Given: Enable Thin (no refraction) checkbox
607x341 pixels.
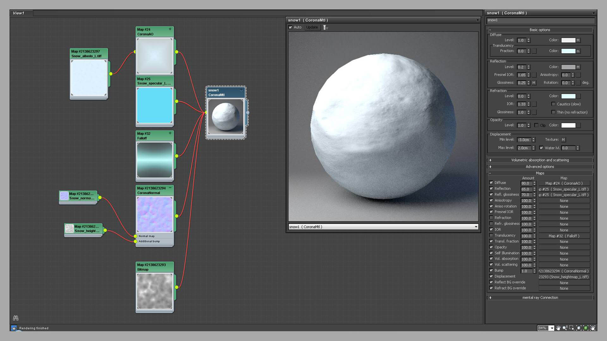Looking at the screenshot, I should pyautogui.click(x=553, y=112).
